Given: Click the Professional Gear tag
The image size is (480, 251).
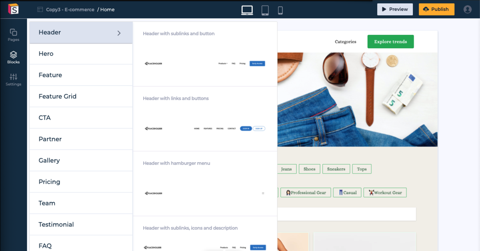Looking at the screenshot, I should coord(306,192).
